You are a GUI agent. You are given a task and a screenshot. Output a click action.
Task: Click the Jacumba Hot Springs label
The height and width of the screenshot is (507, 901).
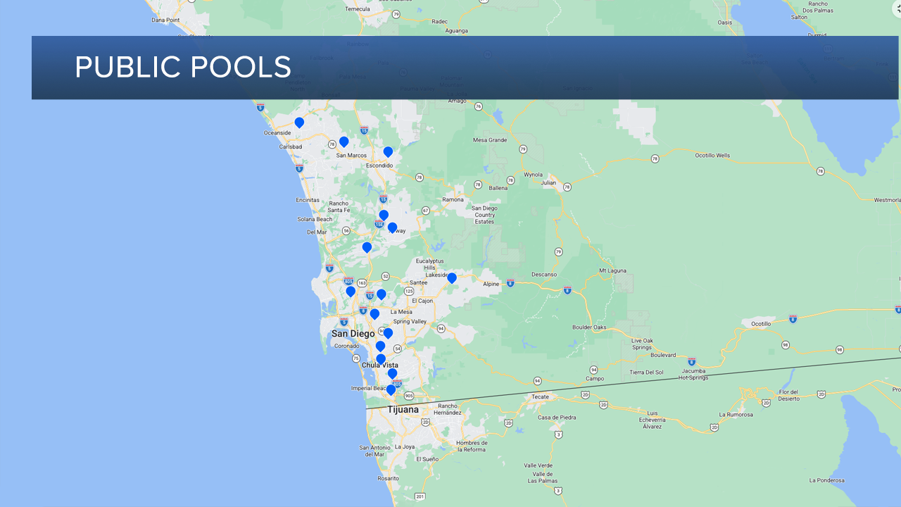click(692, 375)
